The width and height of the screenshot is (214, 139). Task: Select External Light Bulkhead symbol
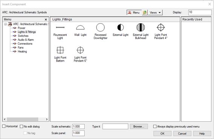point(141,27)
